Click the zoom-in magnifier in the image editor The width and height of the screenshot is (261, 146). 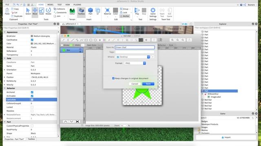pos(172,40)
